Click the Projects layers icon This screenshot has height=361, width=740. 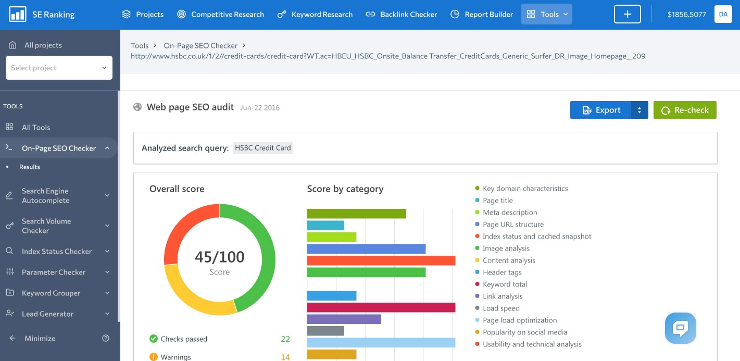(x=126, y=14)
